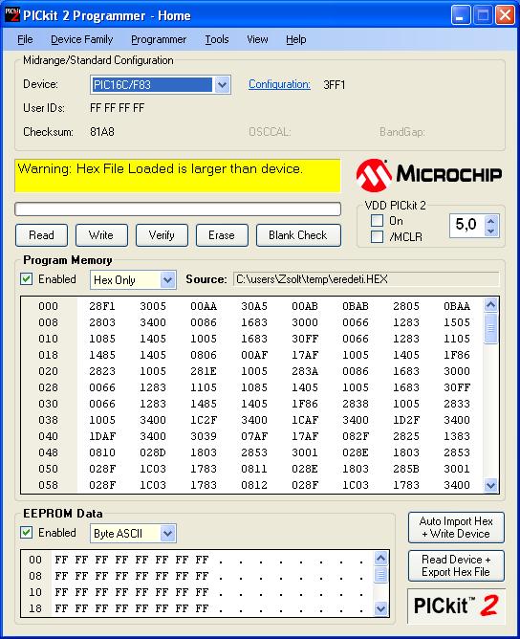The image size is (520, 639).
Task: Toggle the VDD On checkbox
Action: 377,220
